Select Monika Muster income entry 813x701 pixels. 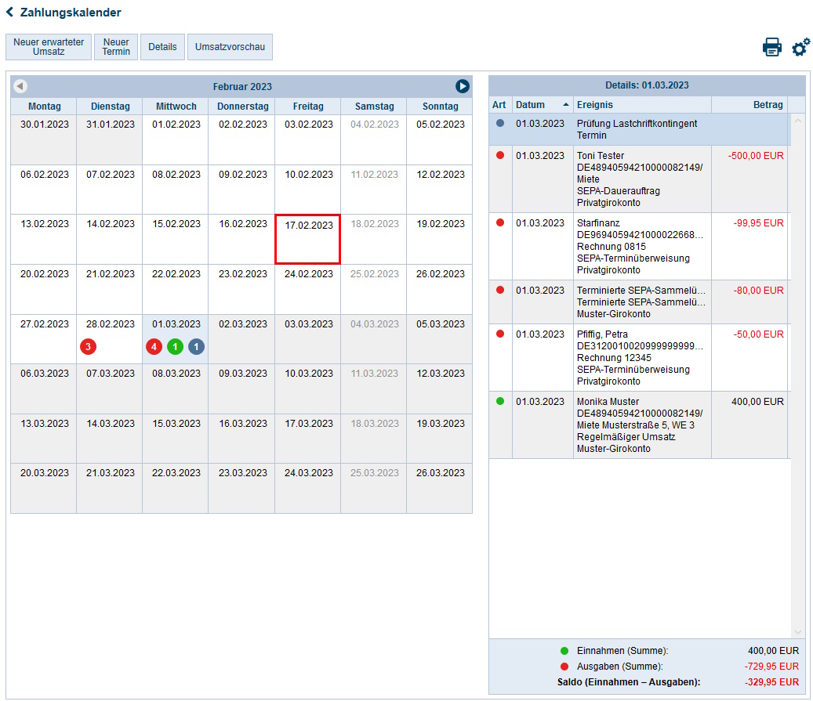click(639, 425)
